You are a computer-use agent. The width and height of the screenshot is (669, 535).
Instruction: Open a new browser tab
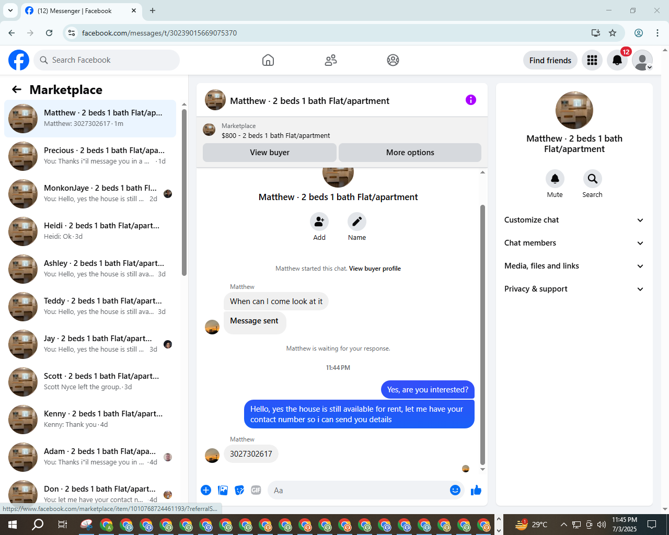tap(153, 10)
